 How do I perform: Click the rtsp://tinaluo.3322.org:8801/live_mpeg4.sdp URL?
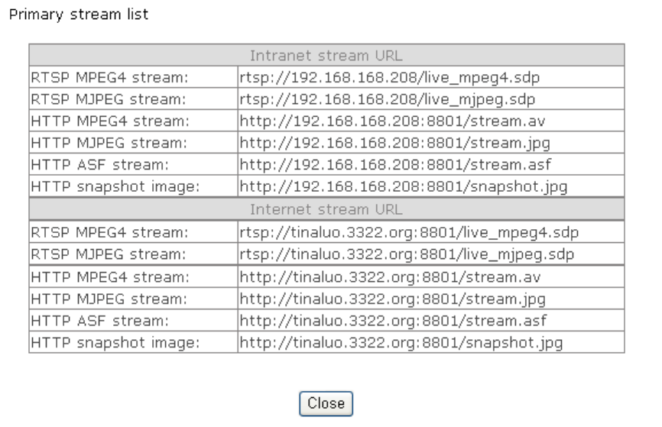point(413,229)
